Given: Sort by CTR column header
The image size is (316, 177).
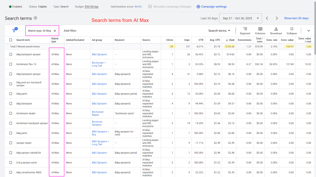Looking at the screenshot, I should (201, 40).
